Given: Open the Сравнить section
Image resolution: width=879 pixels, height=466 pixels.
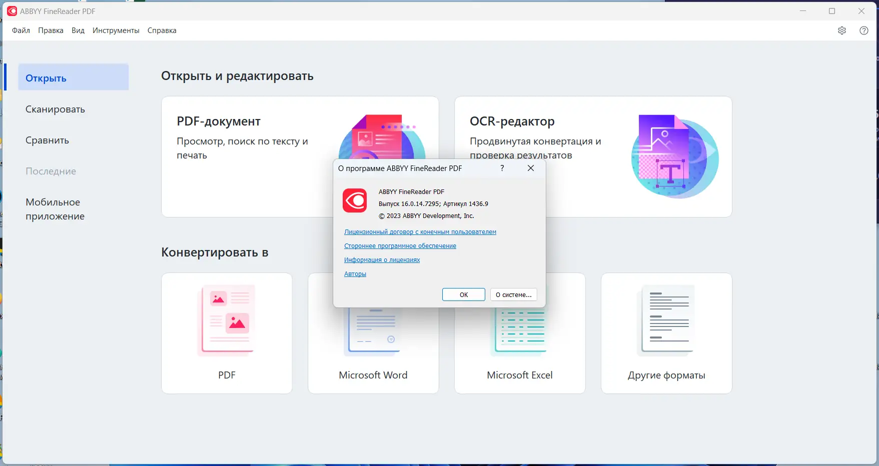Looking at the screenshot, I should click(x=47, y=140).
